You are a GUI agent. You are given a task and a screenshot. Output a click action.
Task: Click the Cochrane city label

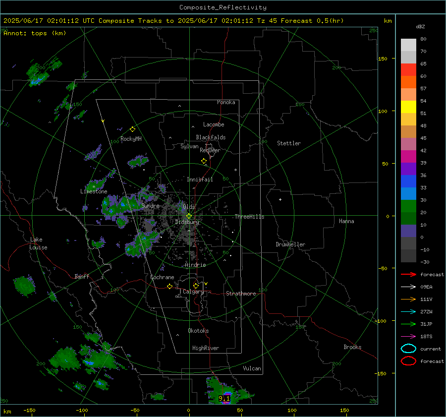(162, 277)
